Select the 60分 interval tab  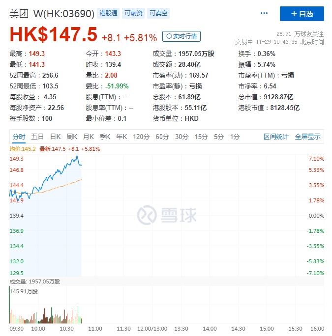[162, 137]
